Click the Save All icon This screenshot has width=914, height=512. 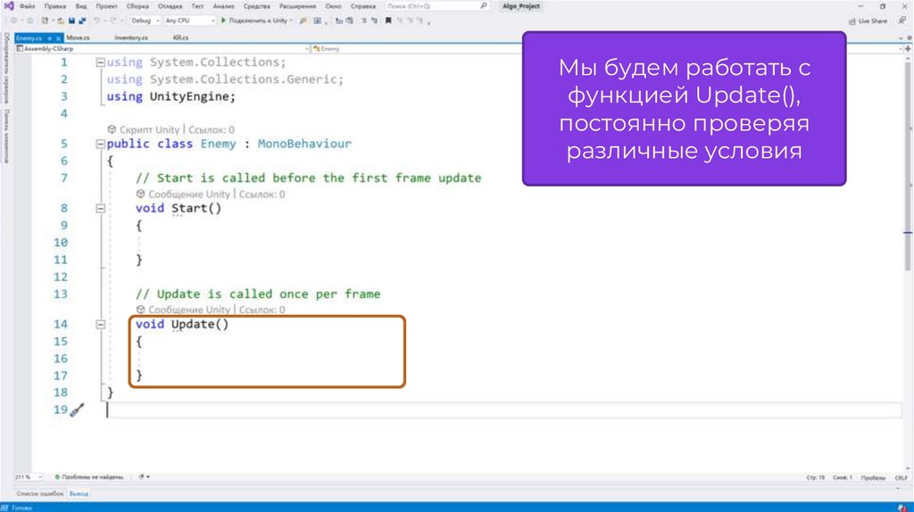(81, 21)
